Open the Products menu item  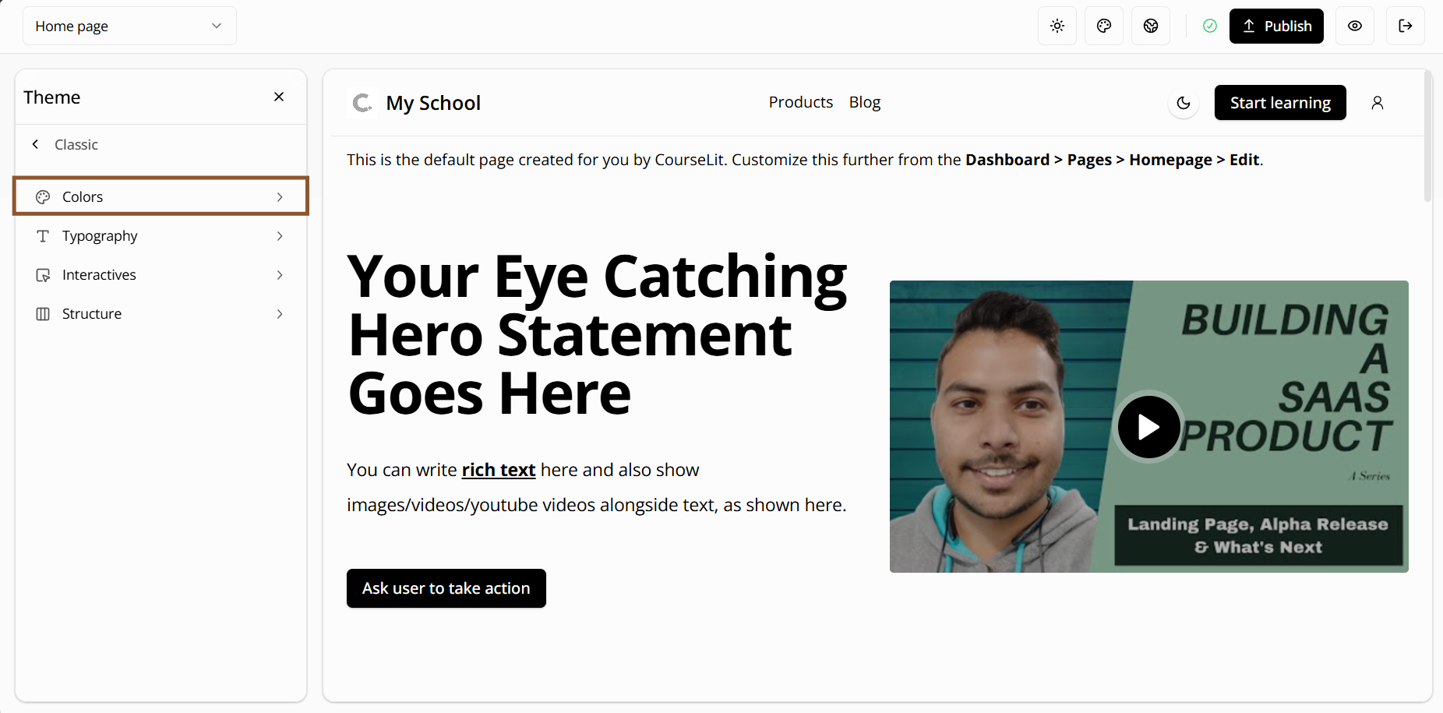pos(800,102)
